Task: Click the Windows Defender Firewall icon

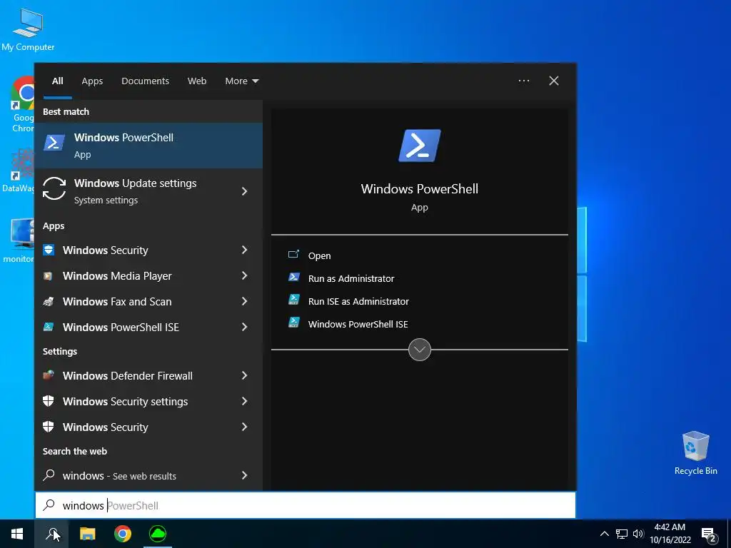Action: tap(48, 375)
